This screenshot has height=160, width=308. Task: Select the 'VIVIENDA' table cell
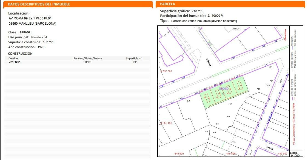tap(15, 62)
